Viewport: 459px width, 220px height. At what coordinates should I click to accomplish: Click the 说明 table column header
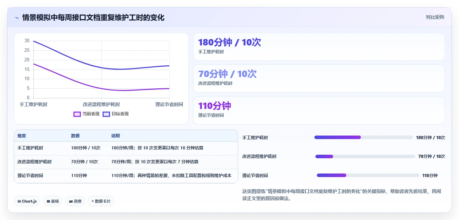(x=116, y=136)
